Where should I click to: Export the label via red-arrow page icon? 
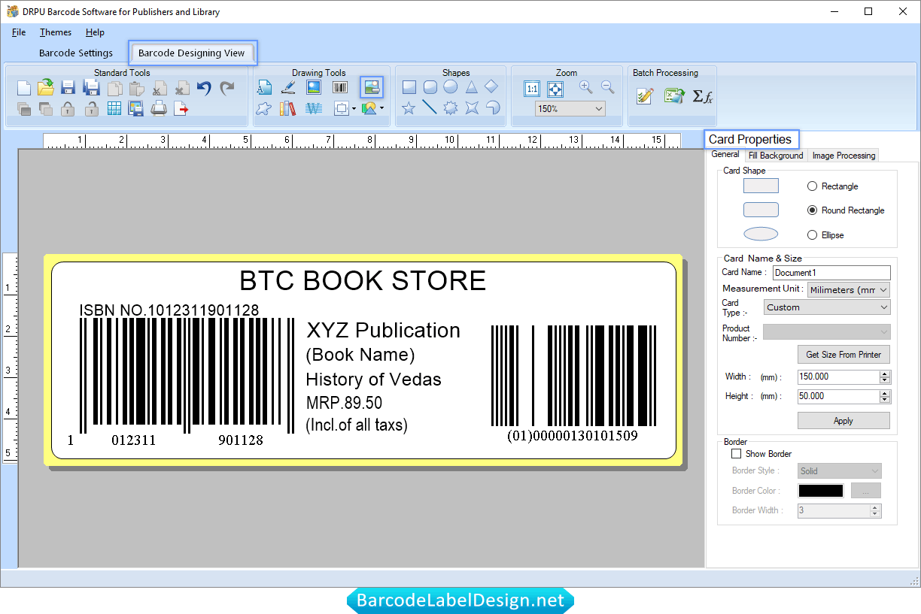pos(181,109)
